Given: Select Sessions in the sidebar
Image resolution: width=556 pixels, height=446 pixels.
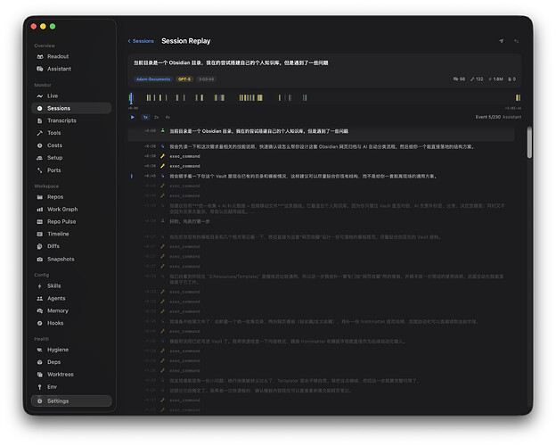Looking at the screenshot, I should (71, 108).
